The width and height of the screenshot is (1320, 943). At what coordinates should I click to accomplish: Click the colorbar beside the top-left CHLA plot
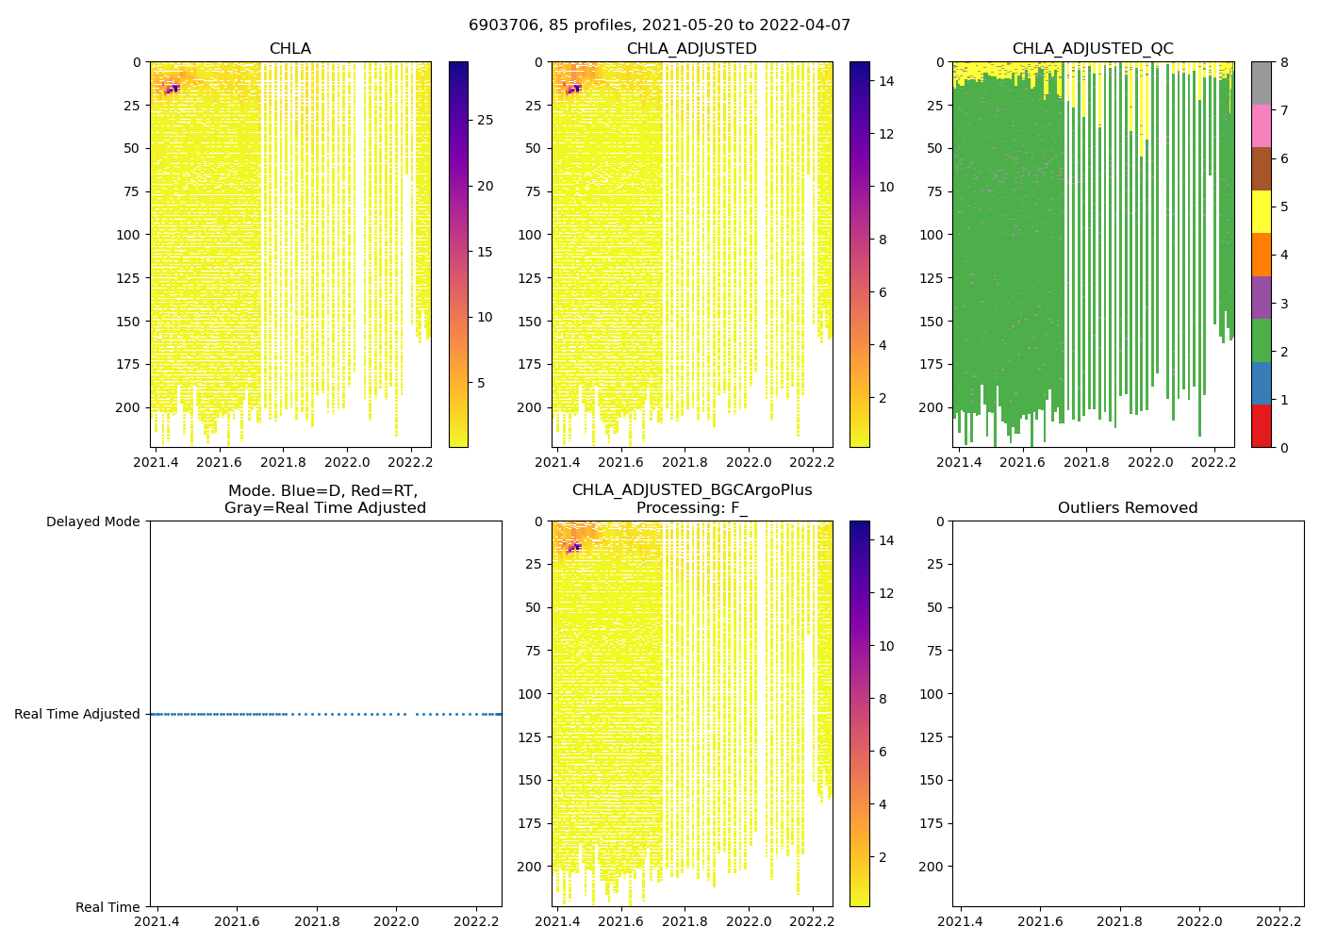tap(458, 255)
